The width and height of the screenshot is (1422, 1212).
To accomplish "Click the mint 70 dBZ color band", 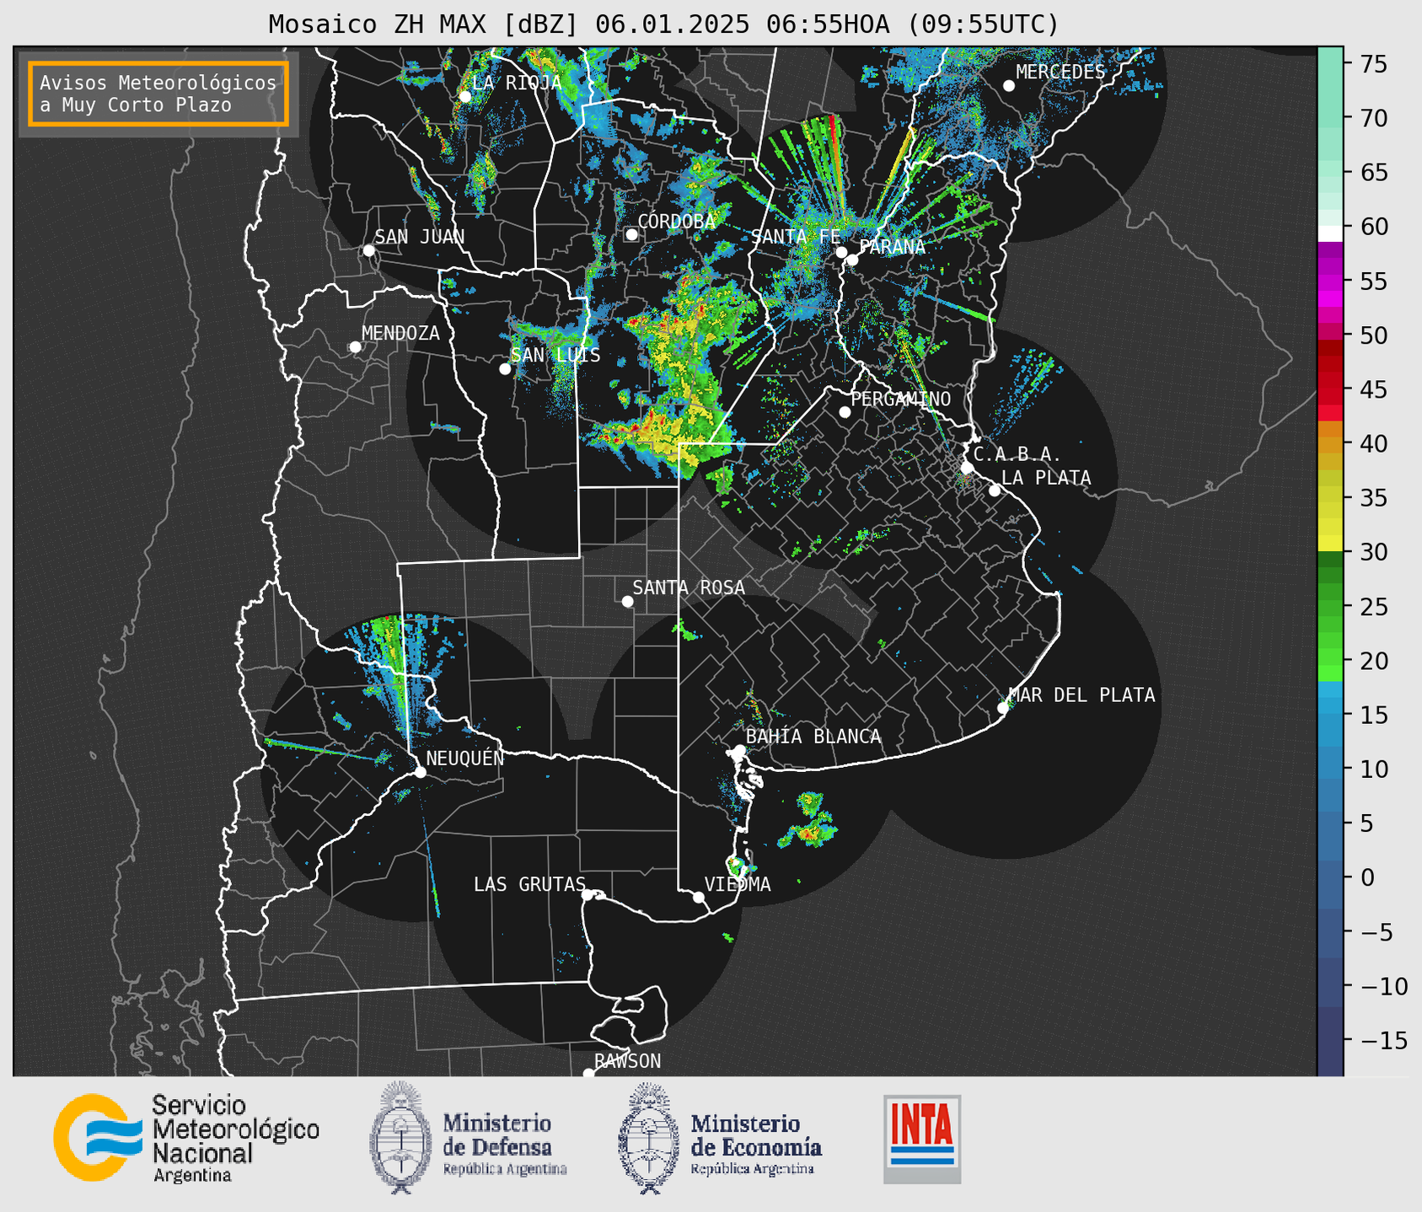I will click(1330, 118).
